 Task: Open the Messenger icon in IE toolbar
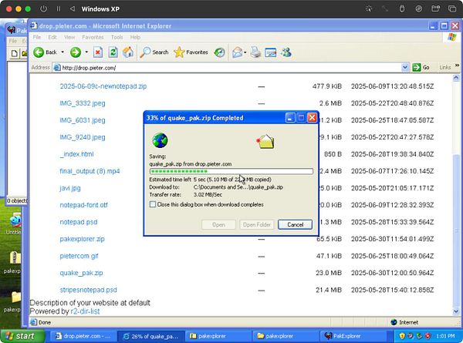pyautogui.click(x=286, y=52)
